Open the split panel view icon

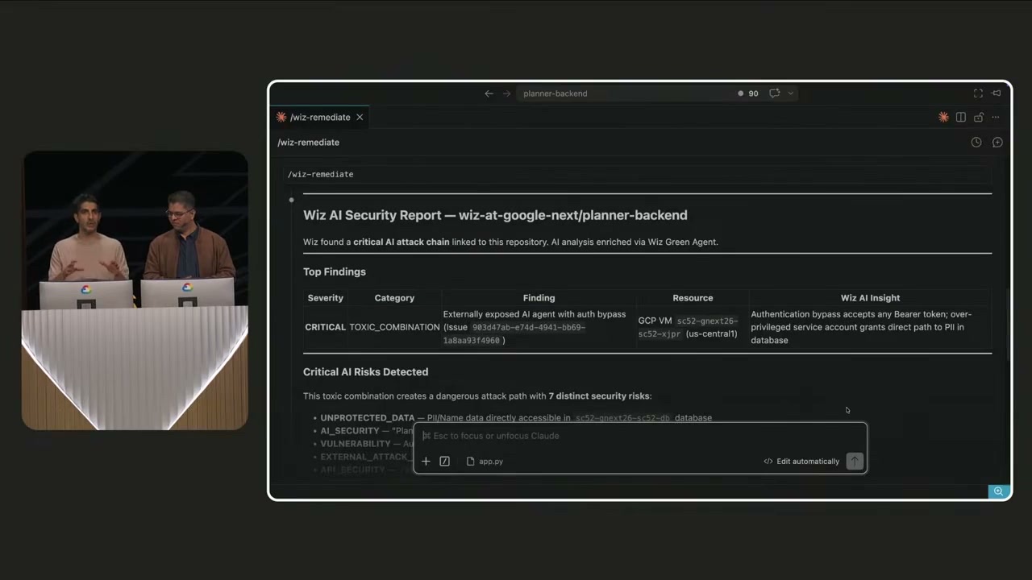coord(961,117)
